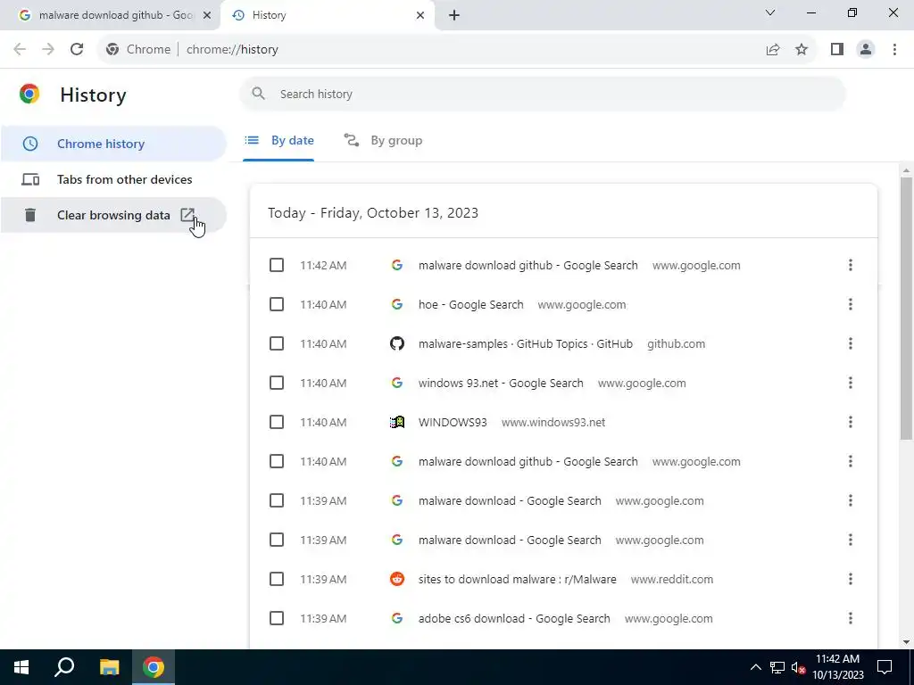Image resolution: width=914 pixels, height=685 pixels.
Task: Open the taskbar clock and date
Action: [x=837, y=667]
